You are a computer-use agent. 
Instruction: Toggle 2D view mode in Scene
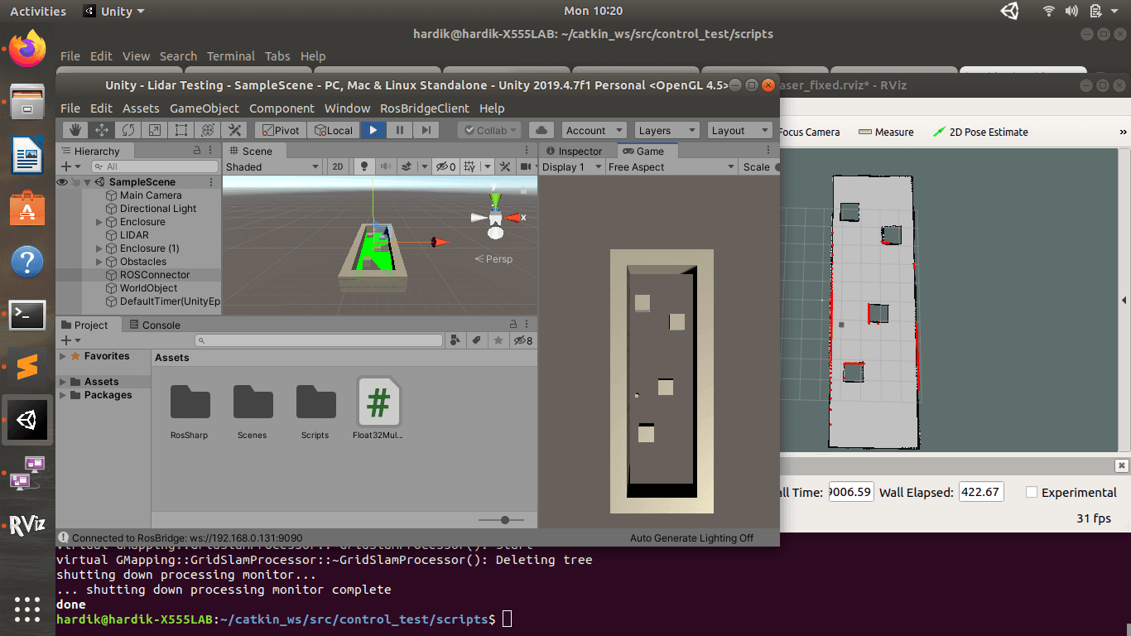[338, 166]
